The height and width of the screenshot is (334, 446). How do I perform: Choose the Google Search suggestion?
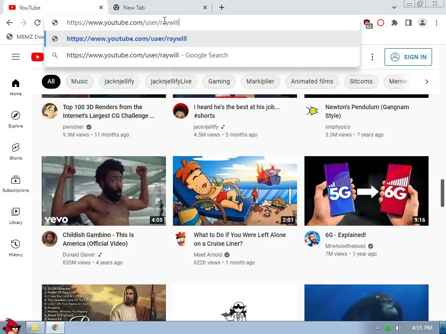202,55
